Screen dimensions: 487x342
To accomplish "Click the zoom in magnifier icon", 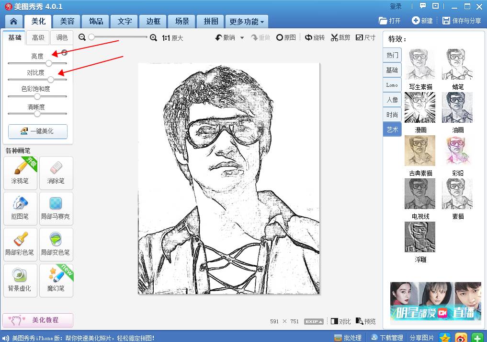I will point(153,37).
